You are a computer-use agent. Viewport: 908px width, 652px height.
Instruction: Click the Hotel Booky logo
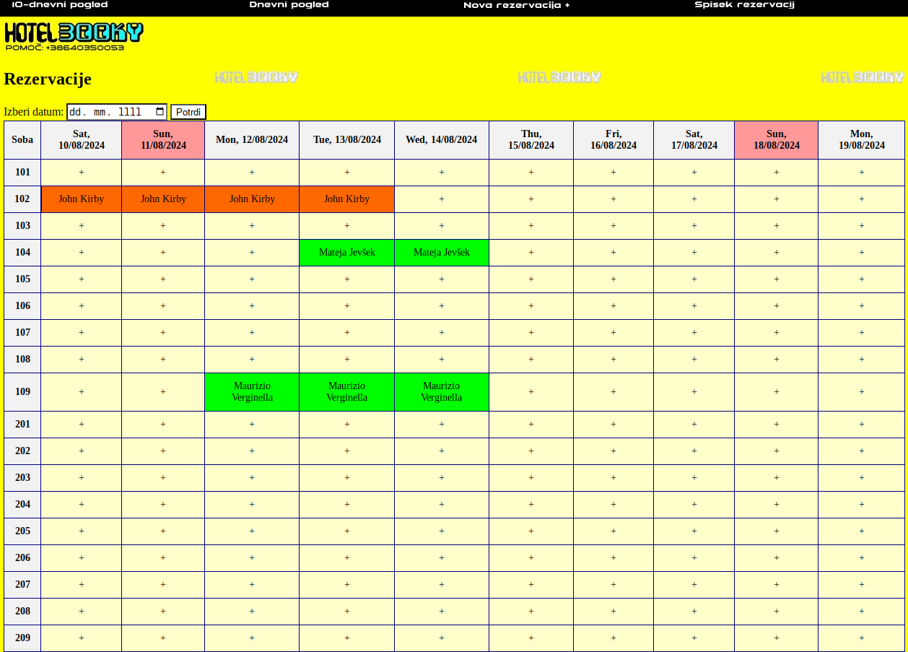pyautogui.click(x=74, y=32)
